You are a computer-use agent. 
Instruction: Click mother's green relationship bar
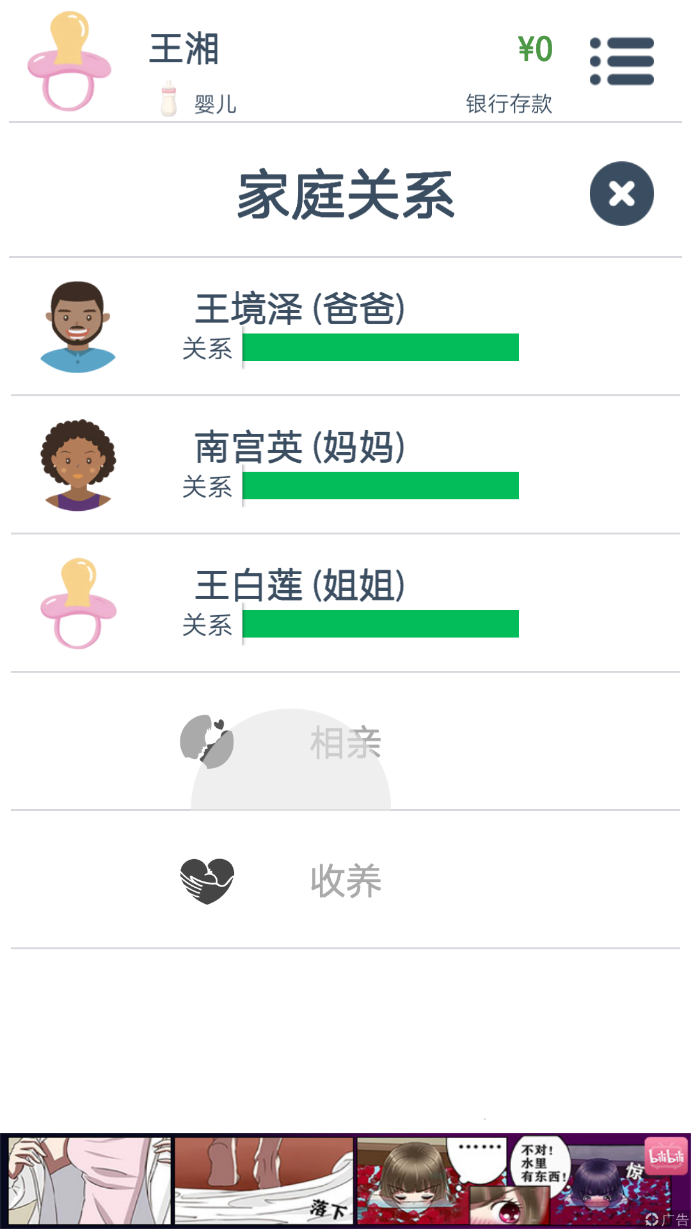pyautogui.click(x=381, y=485)
